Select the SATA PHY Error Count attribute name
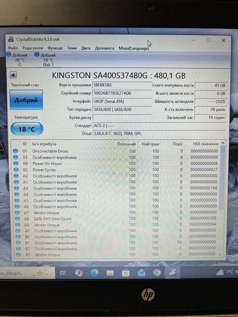Viewport: 238px width, 317px height. 53,219
